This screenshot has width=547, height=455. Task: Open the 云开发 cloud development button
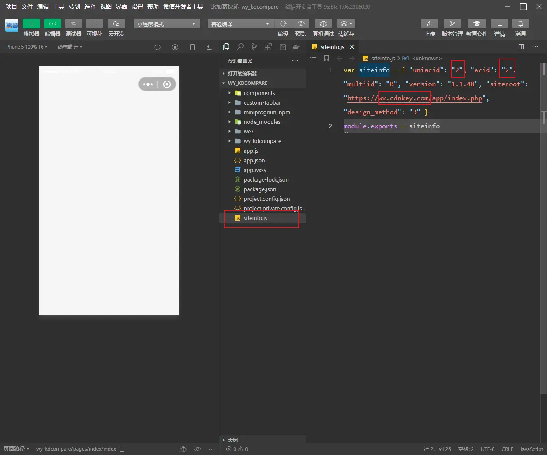coord(116,24)
